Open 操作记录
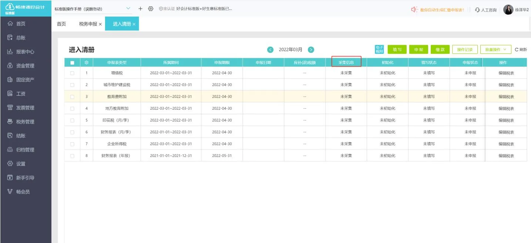Screen dimensions: 531x243 (465, 49)
